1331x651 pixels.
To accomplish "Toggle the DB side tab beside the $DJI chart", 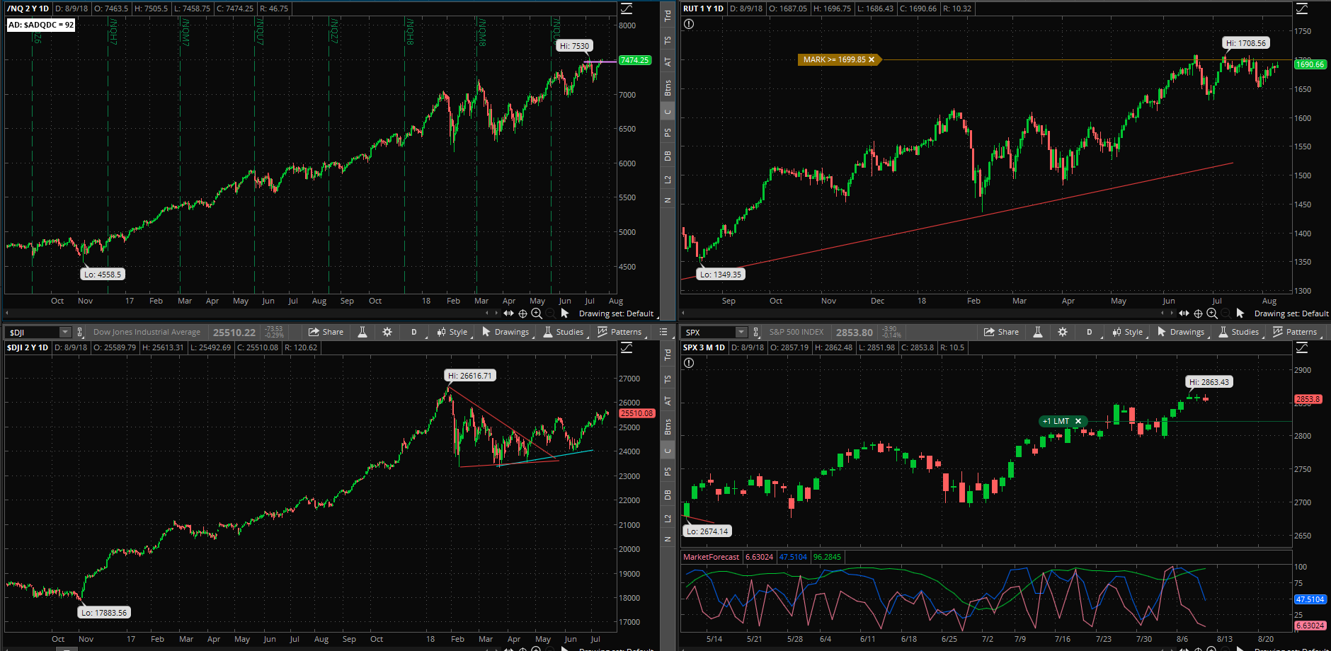I will click(x=668, y=495).
